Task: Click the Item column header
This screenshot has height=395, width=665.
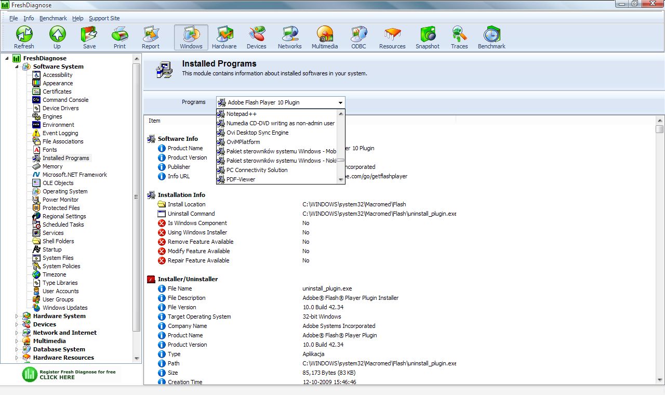Action: [155, 121]
